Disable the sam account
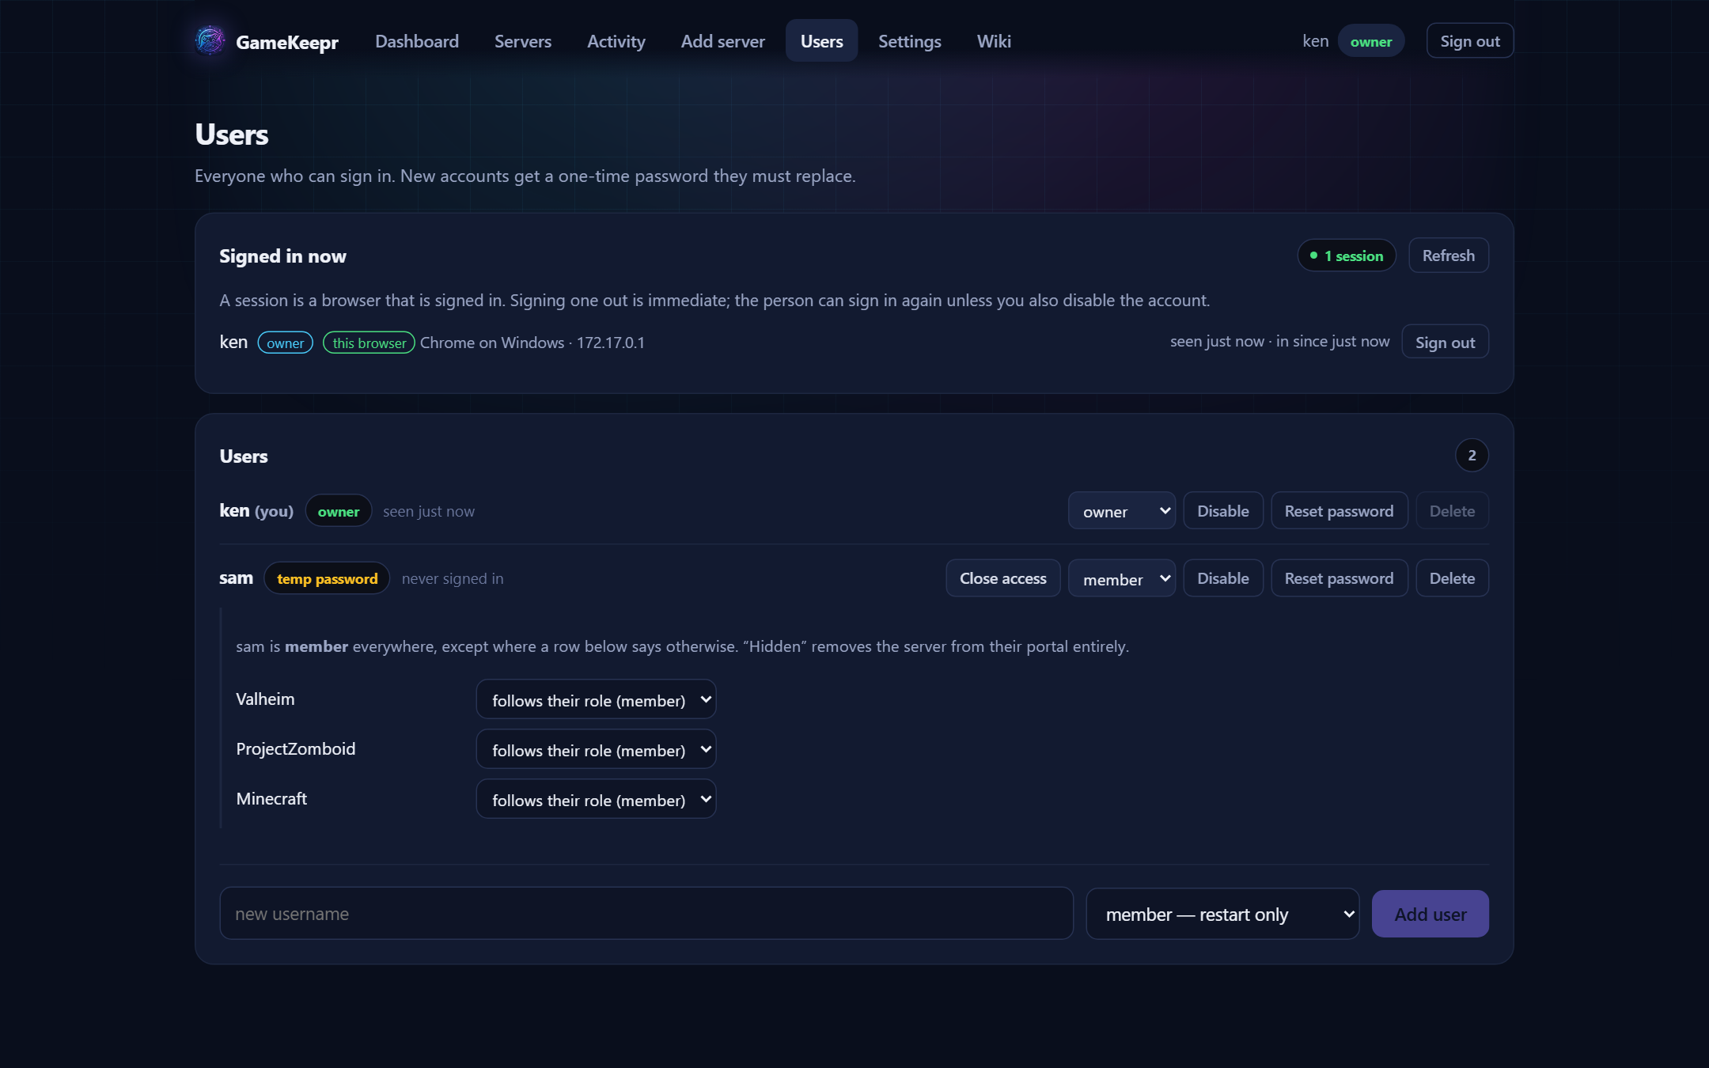This screenshot has width=1709, height=1068. (1222, 578)
